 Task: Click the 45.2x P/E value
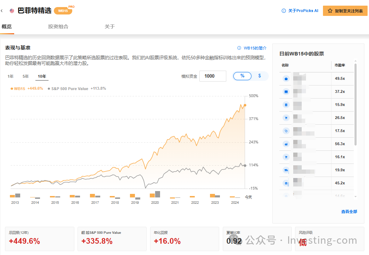click(340, 183)
